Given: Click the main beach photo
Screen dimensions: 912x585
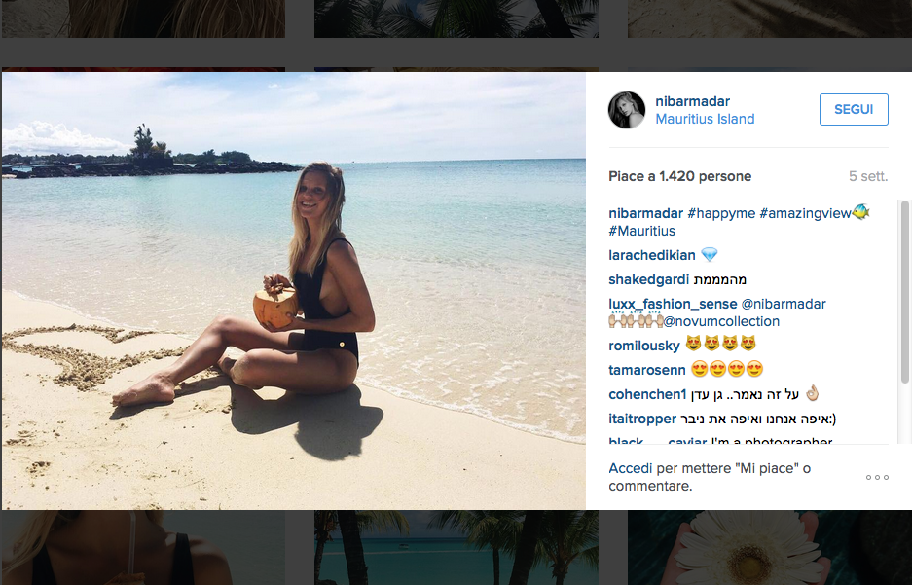Looking at the screenshot, I should 293,290.
